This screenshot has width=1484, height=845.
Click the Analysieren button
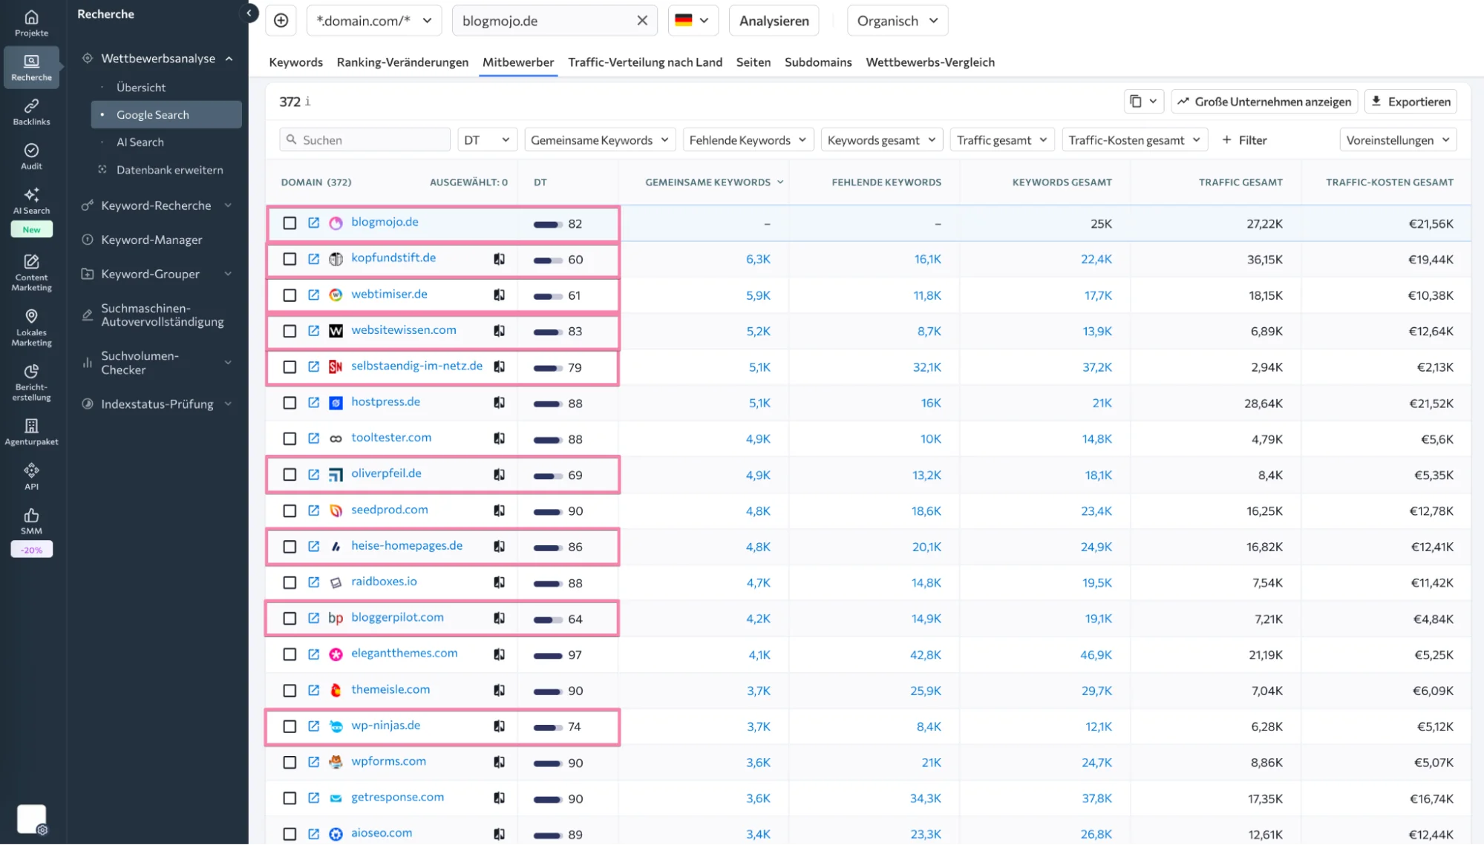click(x=774, y=21)
